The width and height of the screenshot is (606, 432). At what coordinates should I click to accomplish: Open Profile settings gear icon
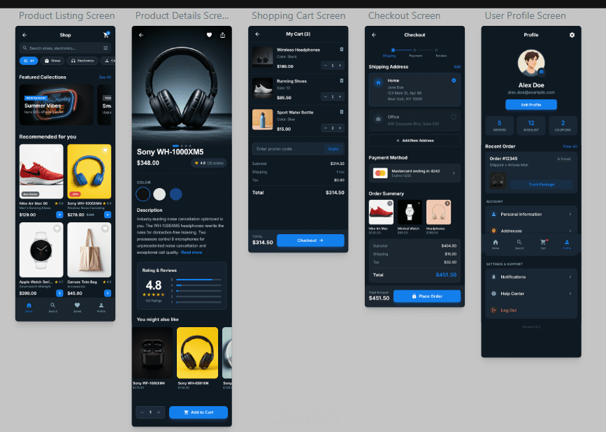[572, 35]
